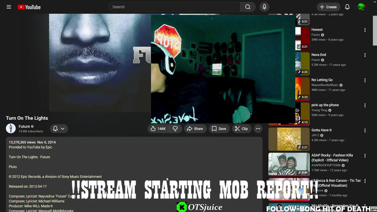Click the Epic Records copyright line
Screen dimensions: 377x212
click(x=55, y=177)
